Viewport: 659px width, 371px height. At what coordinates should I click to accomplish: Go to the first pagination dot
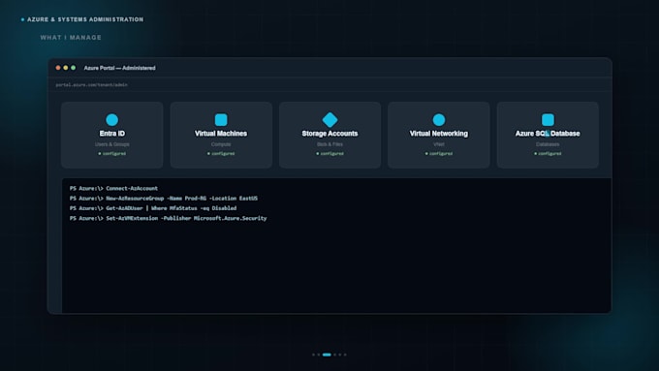point(314,355)
